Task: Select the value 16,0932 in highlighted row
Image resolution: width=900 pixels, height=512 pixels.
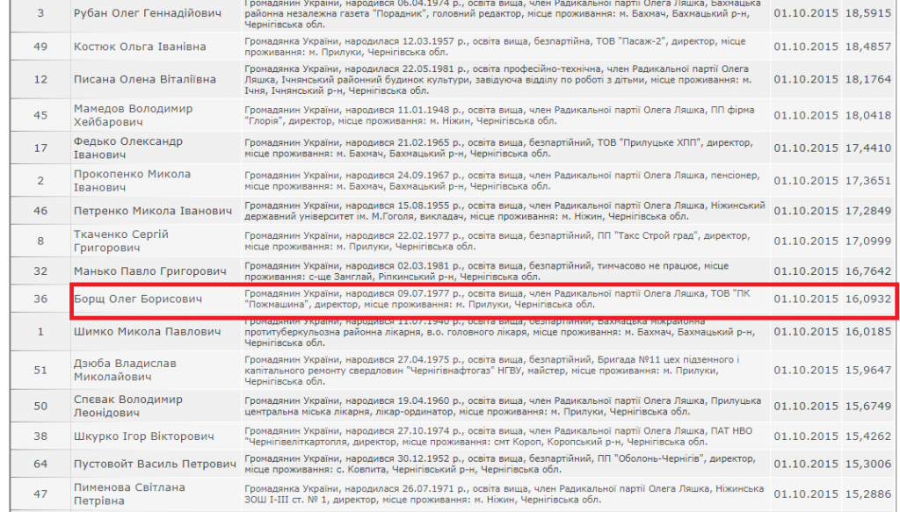Action: point(867,299)
